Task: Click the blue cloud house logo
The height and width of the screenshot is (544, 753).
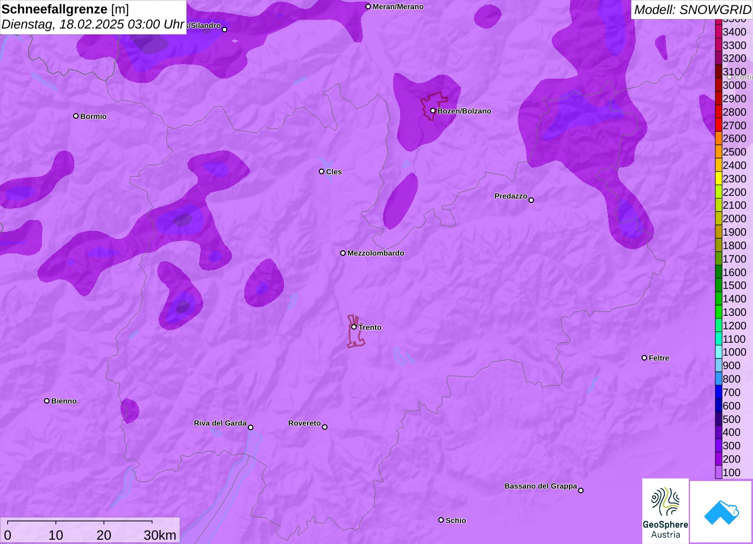Action: (721, 512)
